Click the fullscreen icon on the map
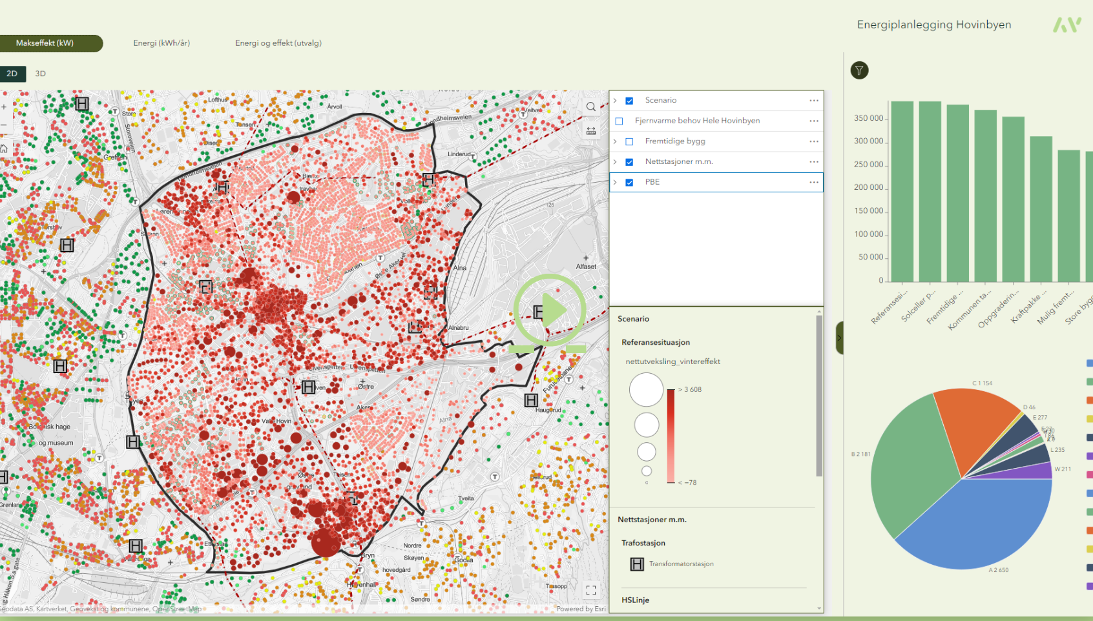Screen dimensions: 1093x621 click(591, 590)
